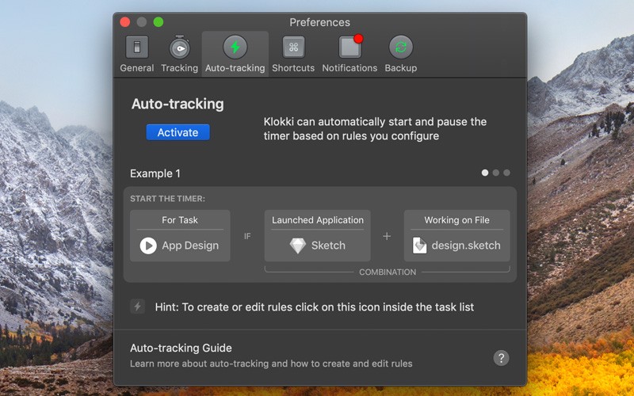Click the Activate button

[x=178, y=132]
